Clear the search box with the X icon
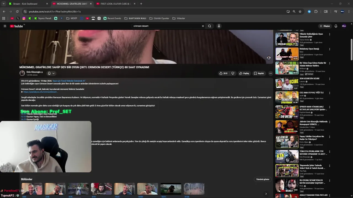Screen dimensions: 353x198 tap(203, 26)
